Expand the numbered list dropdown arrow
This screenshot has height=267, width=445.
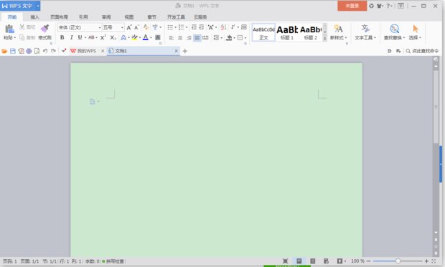[187, 27]
